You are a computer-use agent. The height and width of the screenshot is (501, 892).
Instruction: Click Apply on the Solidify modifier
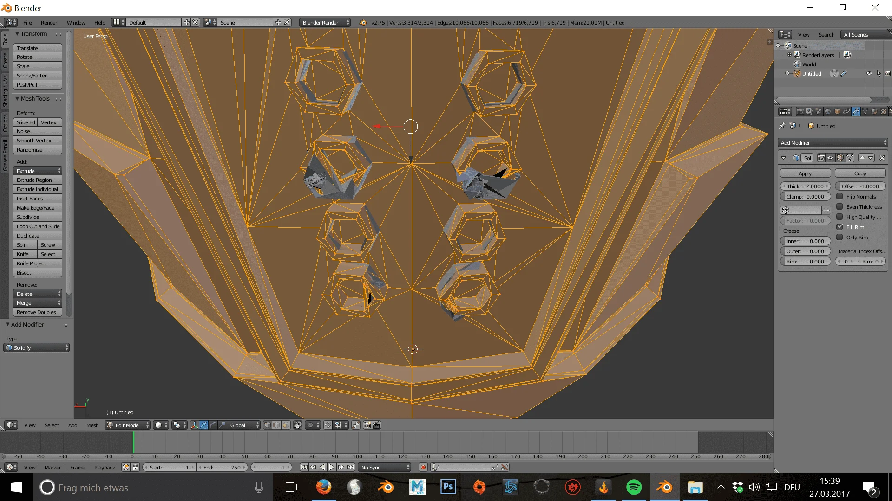coord(805,173)
